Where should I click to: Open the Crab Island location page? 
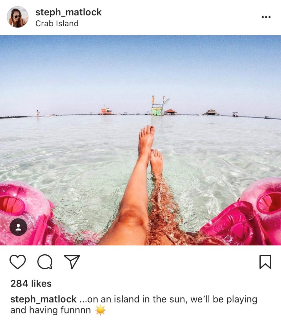57,23
